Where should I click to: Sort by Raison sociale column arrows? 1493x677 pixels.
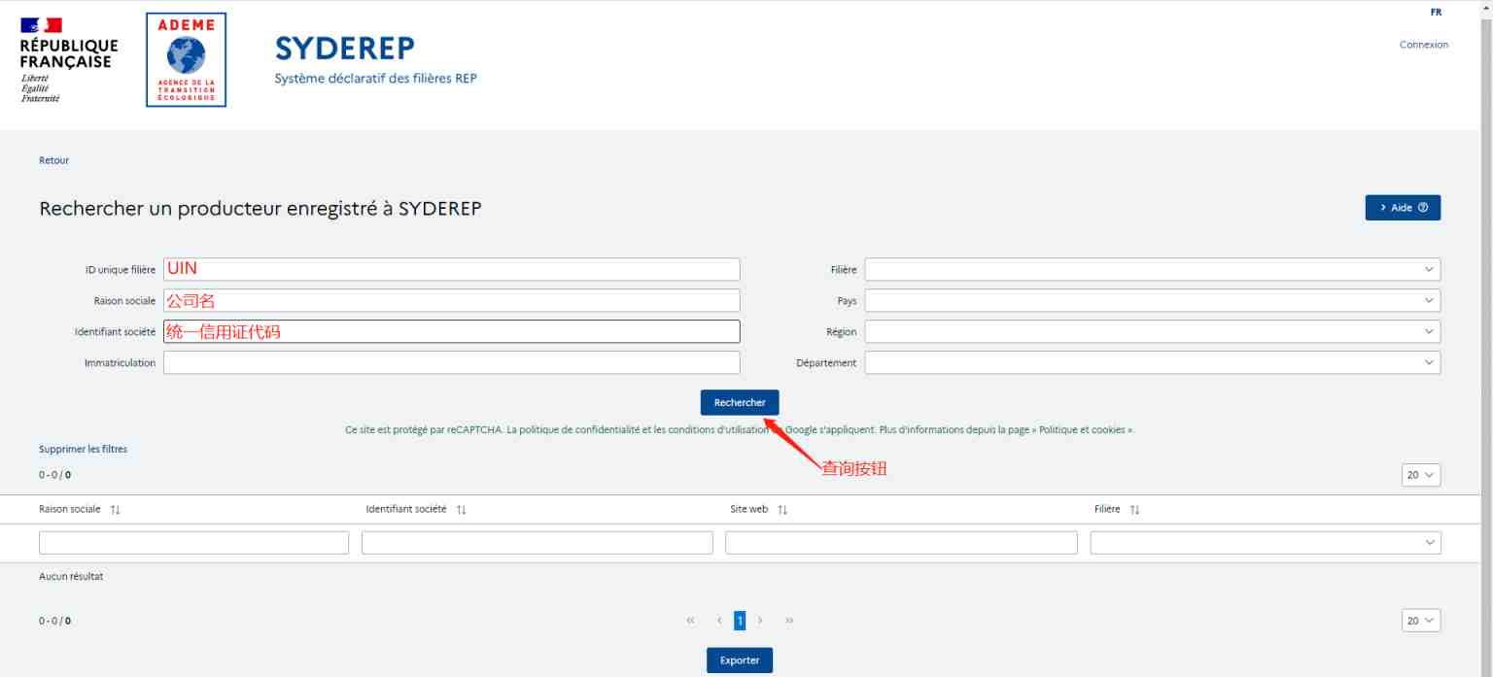tap(115, 509)
